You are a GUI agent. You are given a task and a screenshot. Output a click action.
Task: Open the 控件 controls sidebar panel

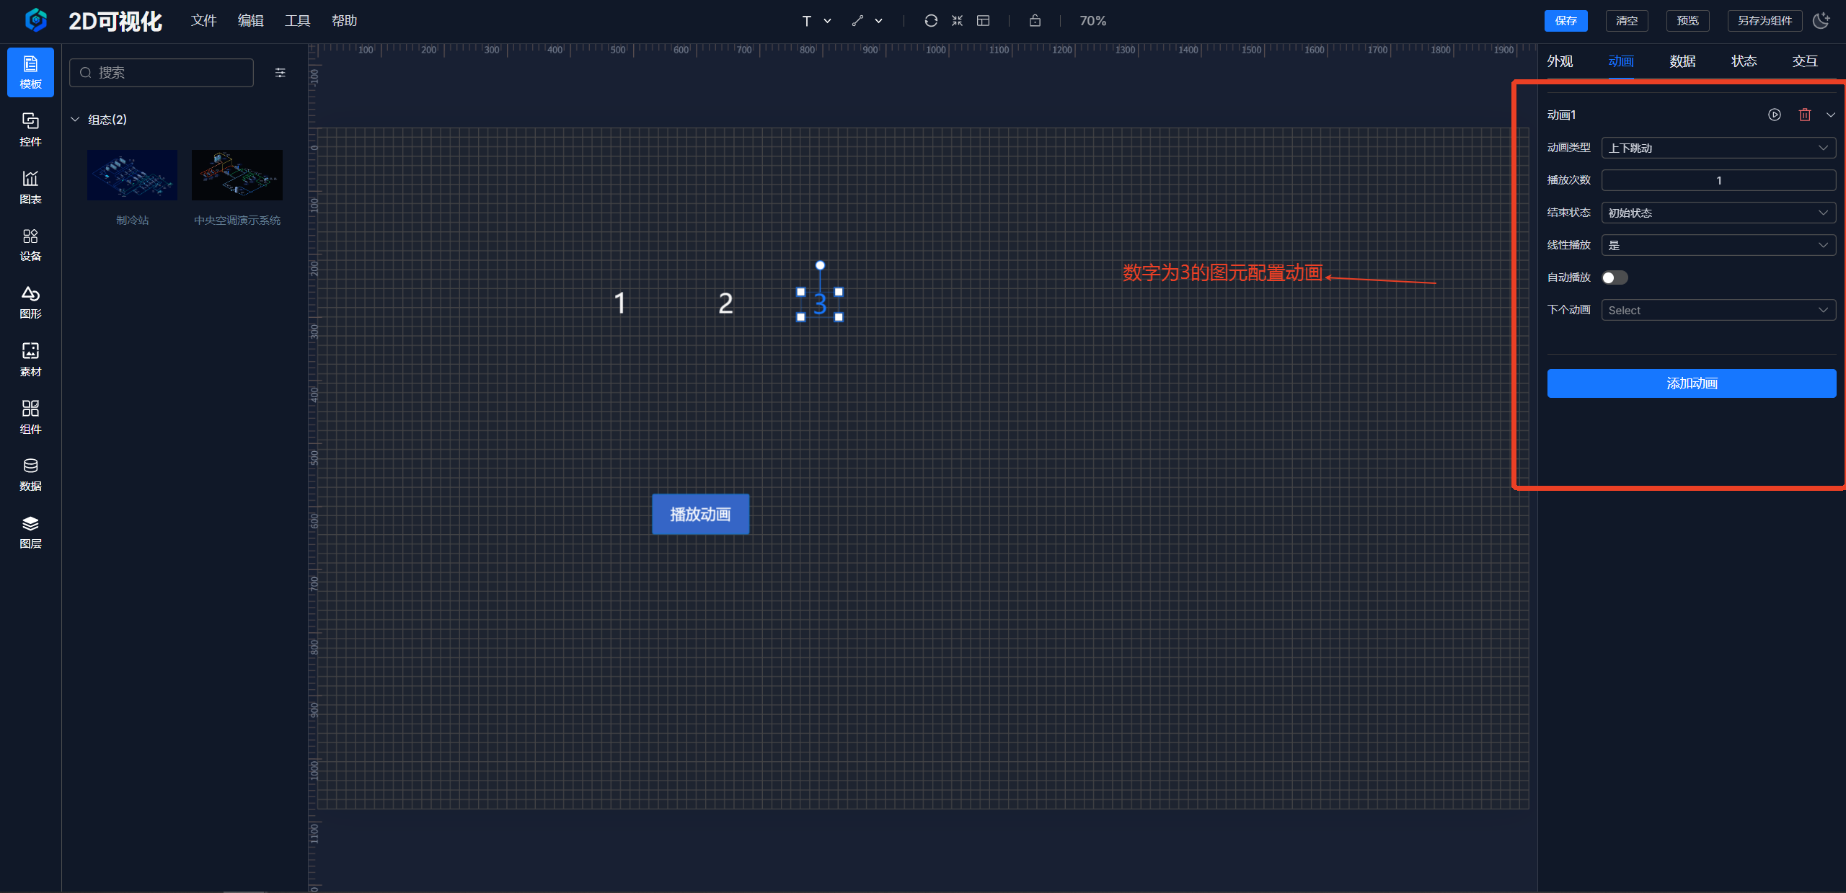coord(30,129)
